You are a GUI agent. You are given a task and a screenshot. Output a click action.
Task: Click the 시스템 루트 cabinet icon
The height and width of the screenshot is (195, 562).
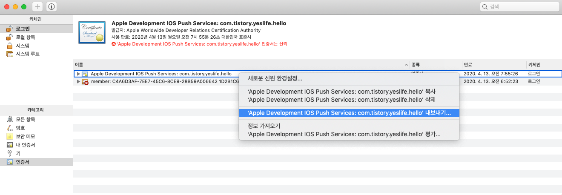point(10,54)
